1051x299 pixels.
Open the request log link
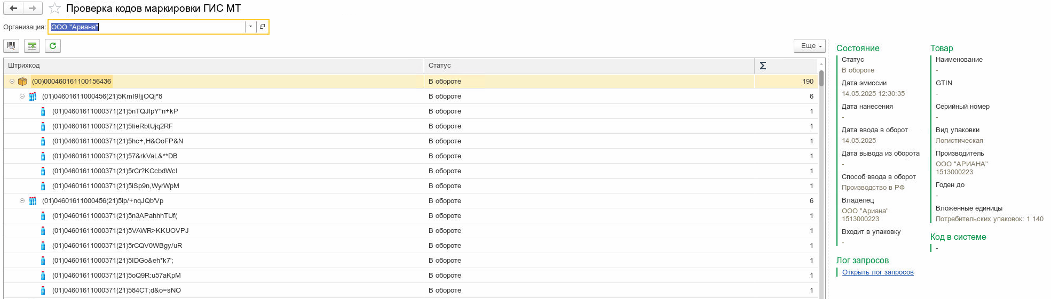[x=878, y=272]
